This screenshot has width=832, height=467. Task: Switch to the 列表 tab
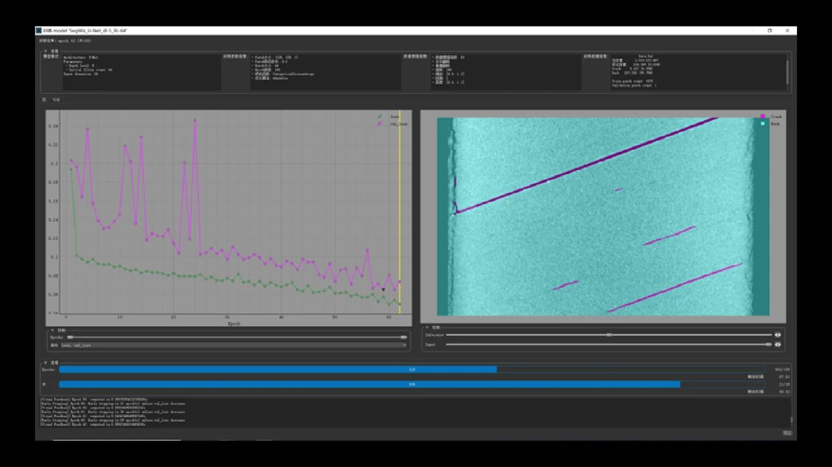click(56, 100)
